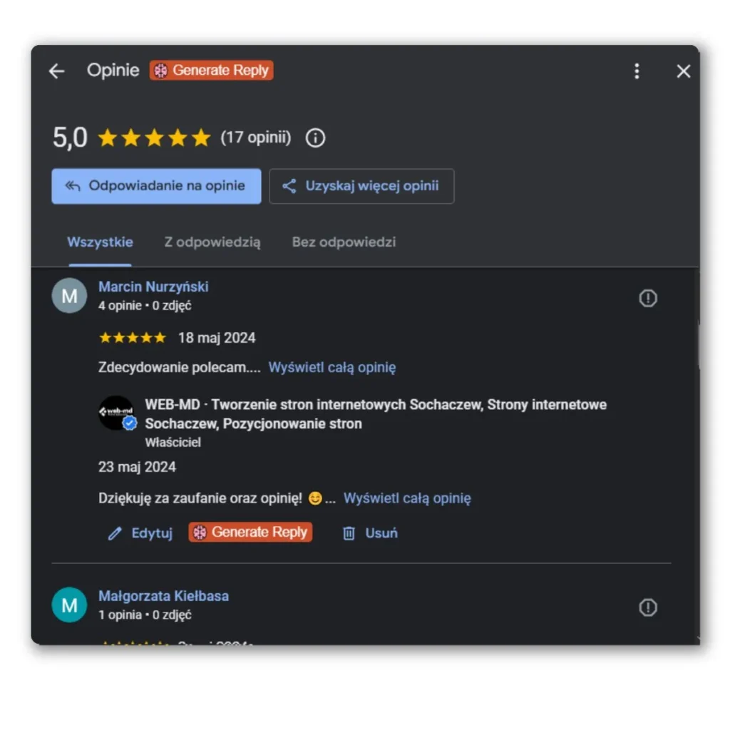Screen dimensions: 730x730
Task: Switch to the Bez odpowiedzi tab
Action: 344,242
